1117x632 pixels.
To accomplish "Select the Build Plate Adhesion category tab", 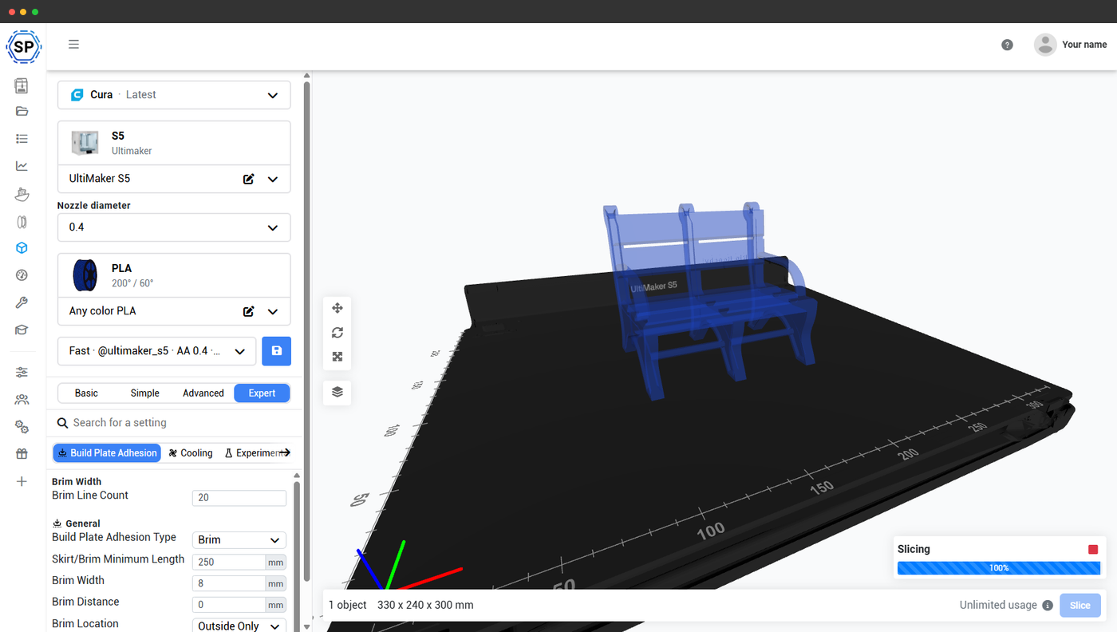I will (107, 453).
